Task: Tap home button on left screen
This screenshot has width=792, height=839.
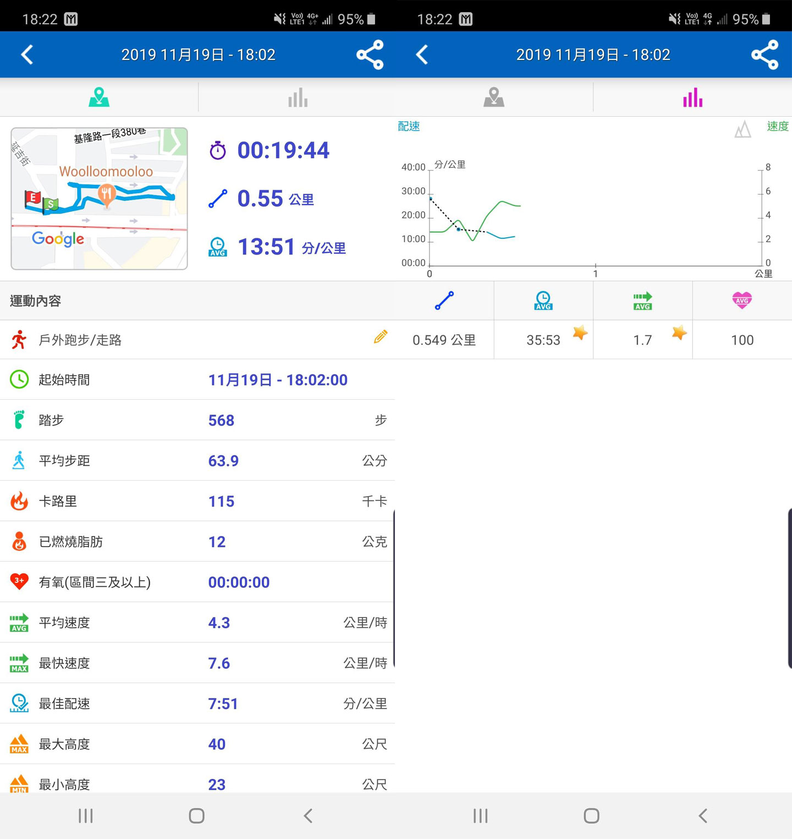Action: click(197, 815)
